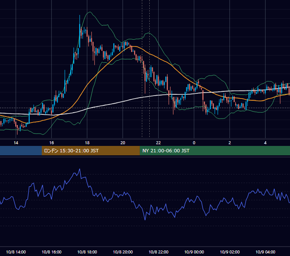The image size is (290, 256).
Task: Click the 10/9 00:00 date label
Action: [x=194, y=252]
